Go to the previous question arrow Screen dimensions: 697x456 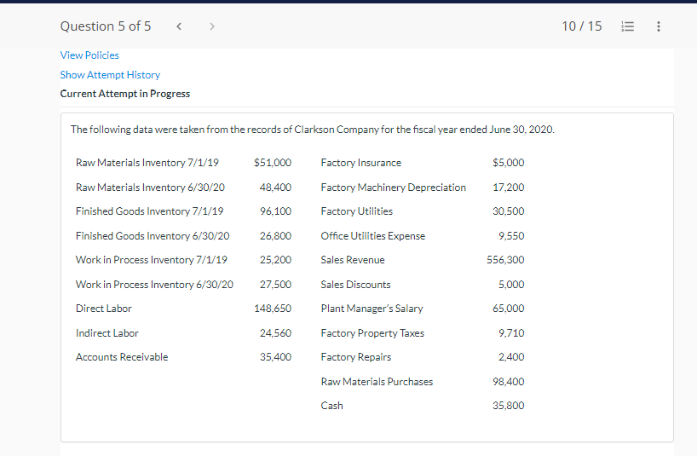point(179,26)
